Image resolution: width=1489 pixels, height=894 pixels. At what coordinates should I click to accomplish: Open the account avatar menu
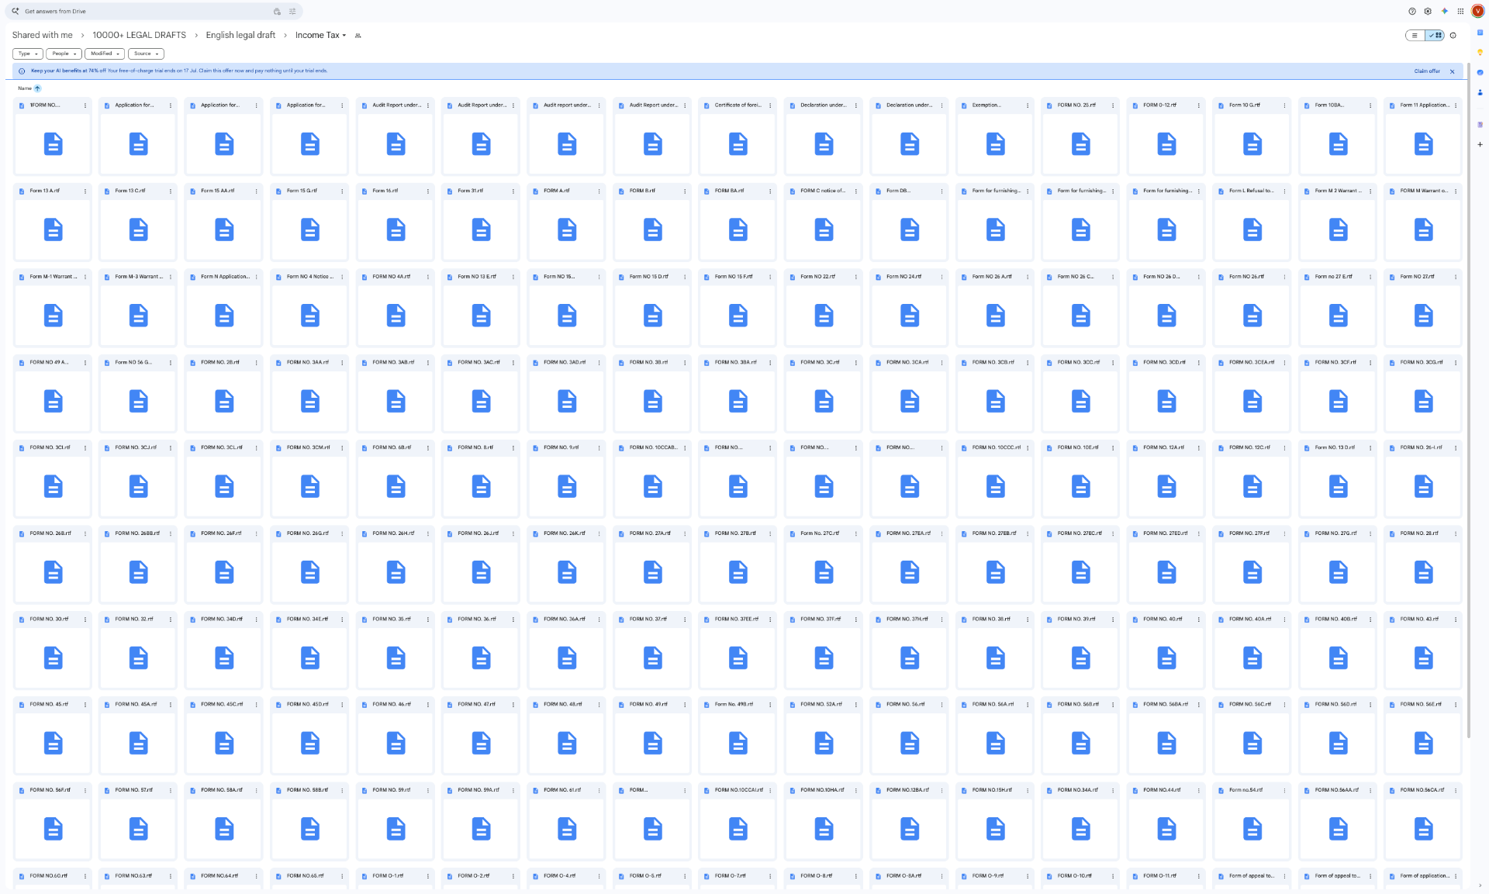[x=1478, y=12]
